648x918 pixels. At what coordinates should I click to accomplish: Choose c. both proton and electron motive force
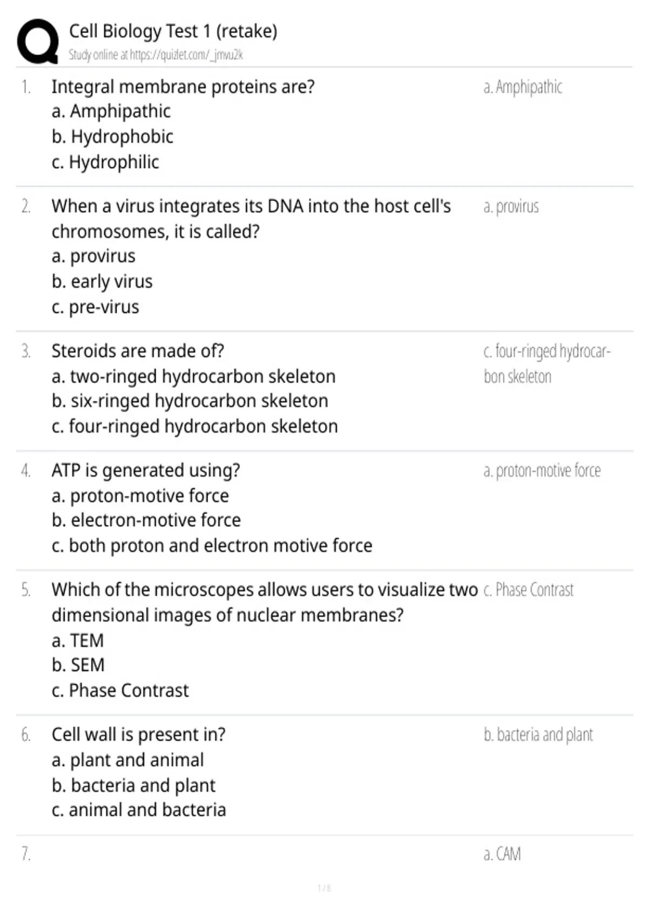212,545
